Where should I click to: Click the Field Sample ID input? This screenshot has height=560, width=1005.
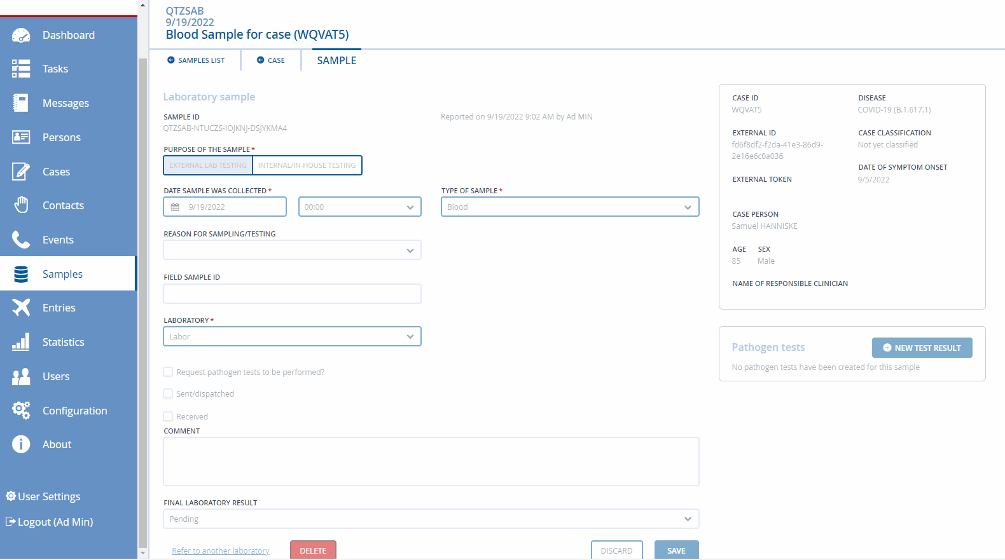(292, 294)
